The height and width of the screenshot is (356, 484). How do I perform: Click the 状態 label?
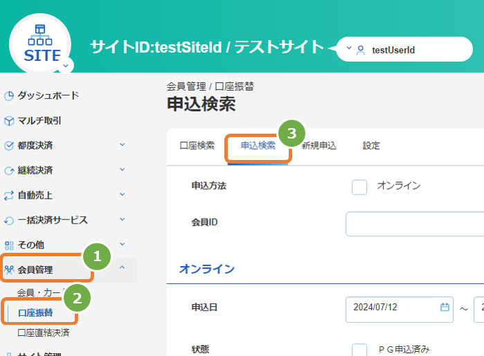tap(200, 349)
